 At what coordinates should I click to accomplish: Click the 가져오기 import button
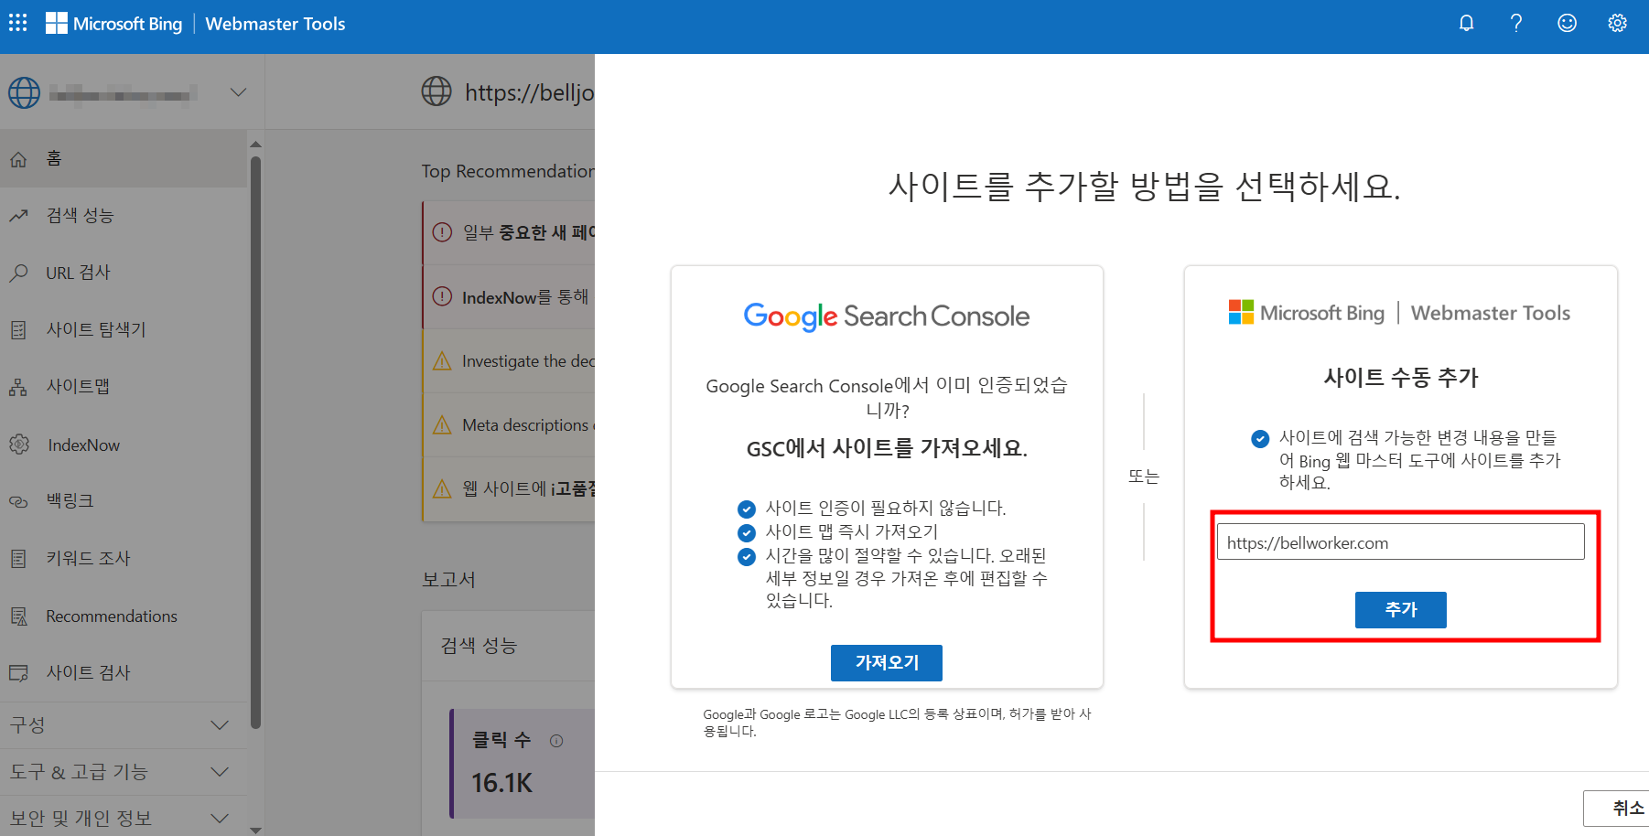click(886, 662)
